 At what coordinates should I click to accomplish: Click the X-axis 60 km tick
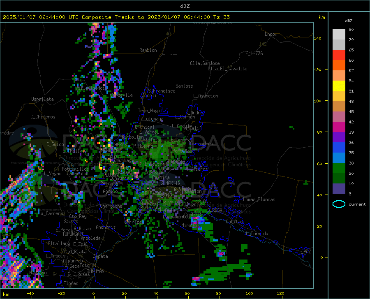click(187, 293)
